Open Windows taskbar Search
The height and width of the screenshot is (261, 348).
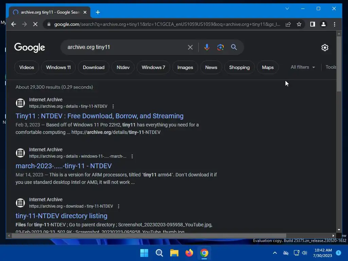(159, 253)
